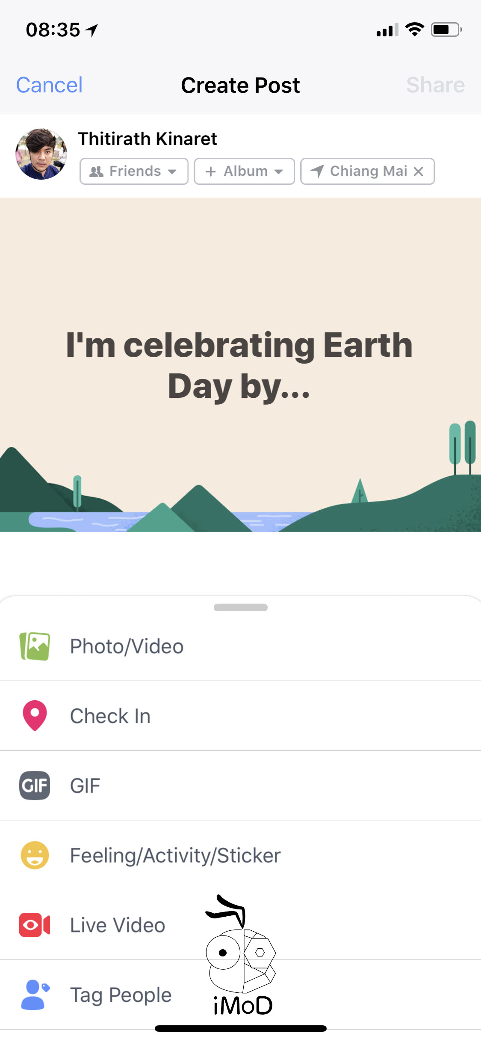Select Feeling/Activity/Sticker option

coord(175,855)
